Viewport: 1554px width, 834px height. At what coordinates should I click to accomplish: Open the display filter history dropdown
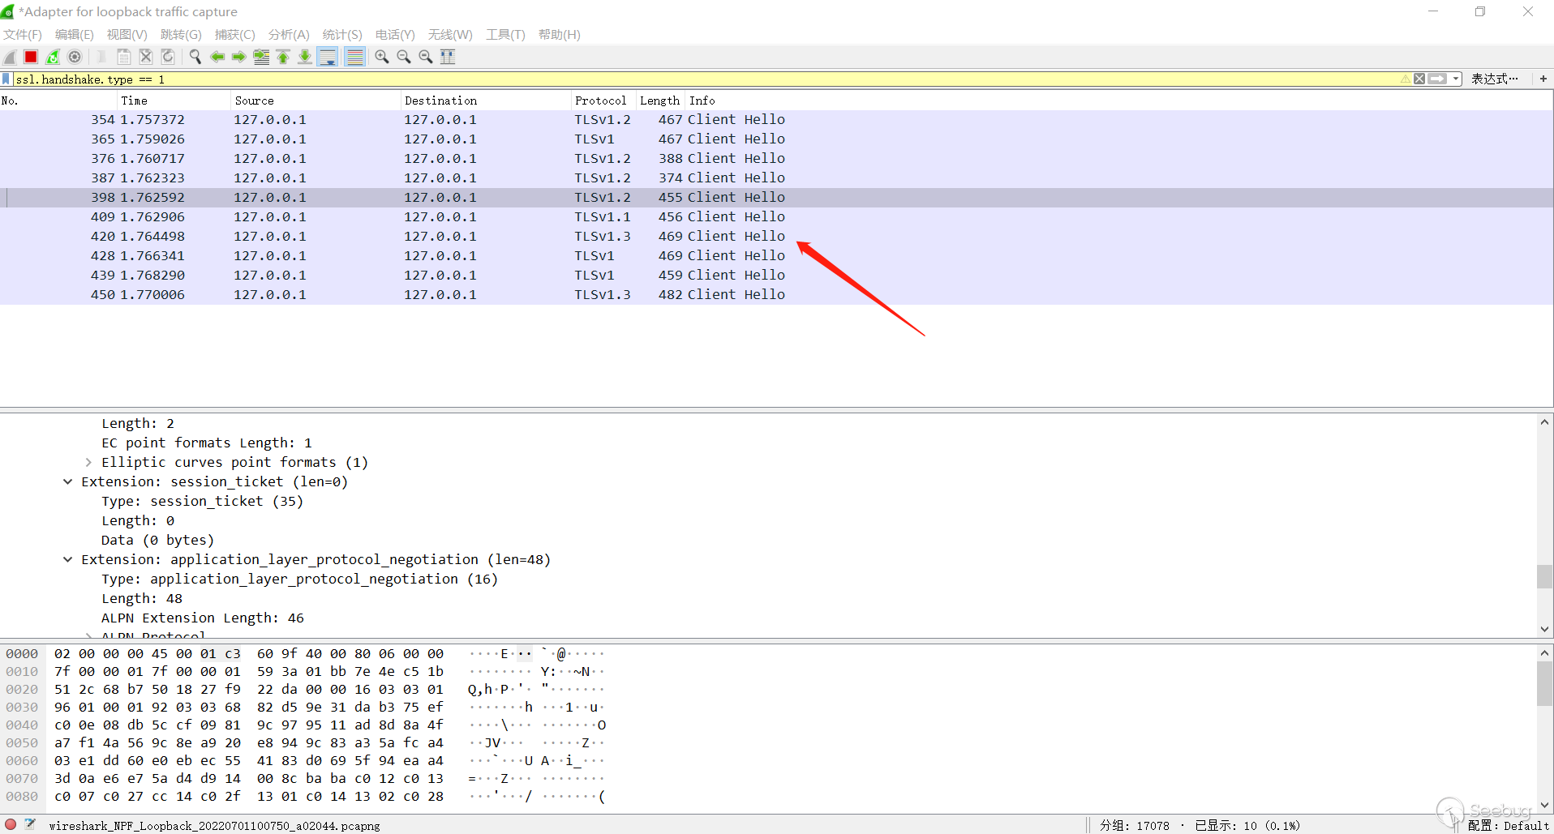click(1456, 79)
